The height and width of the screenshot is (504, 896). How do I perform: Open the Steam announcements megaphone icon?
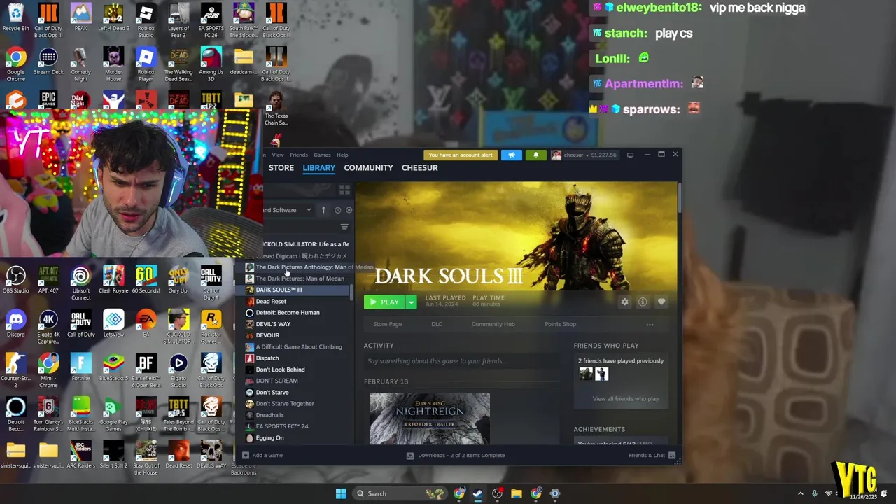click(512, 155)
